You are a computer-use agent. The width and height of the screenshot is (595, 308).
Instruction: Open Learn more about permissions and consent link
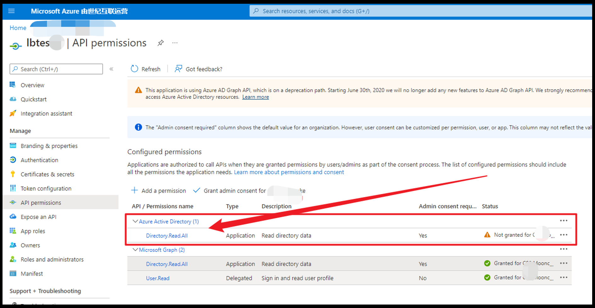pos(289,172)
